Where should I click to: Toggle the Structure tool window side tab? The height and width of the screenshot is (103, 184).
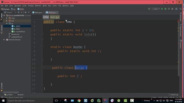(1, 29)
